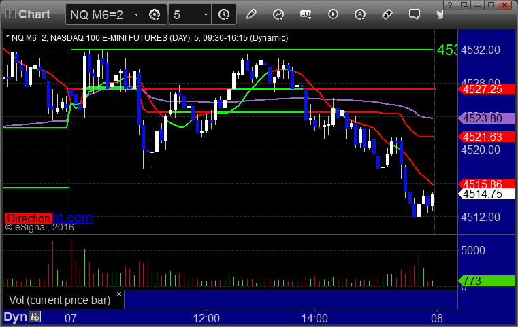The height and width of the screenshot is (327, 518).
Task: Close the Vol study pane with x
Action: pyautogui.click(x=119, y=294)
